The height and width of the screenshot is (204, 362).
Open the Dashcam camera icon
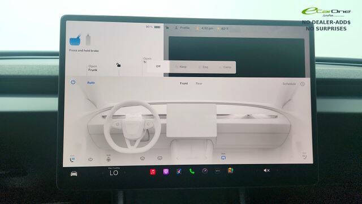pos(205,171)
